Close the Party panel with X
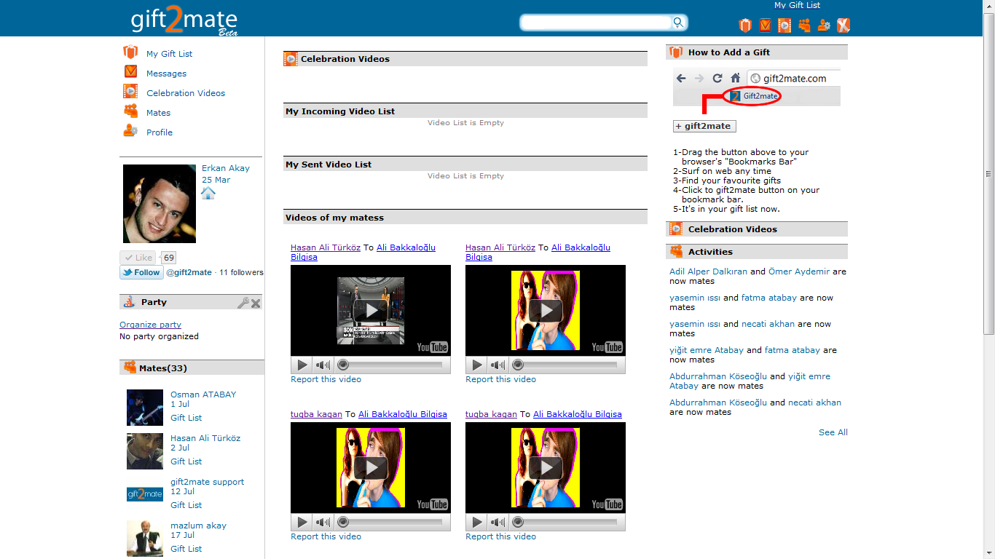This screenshot has width=995, height=559. click(256, 303)
